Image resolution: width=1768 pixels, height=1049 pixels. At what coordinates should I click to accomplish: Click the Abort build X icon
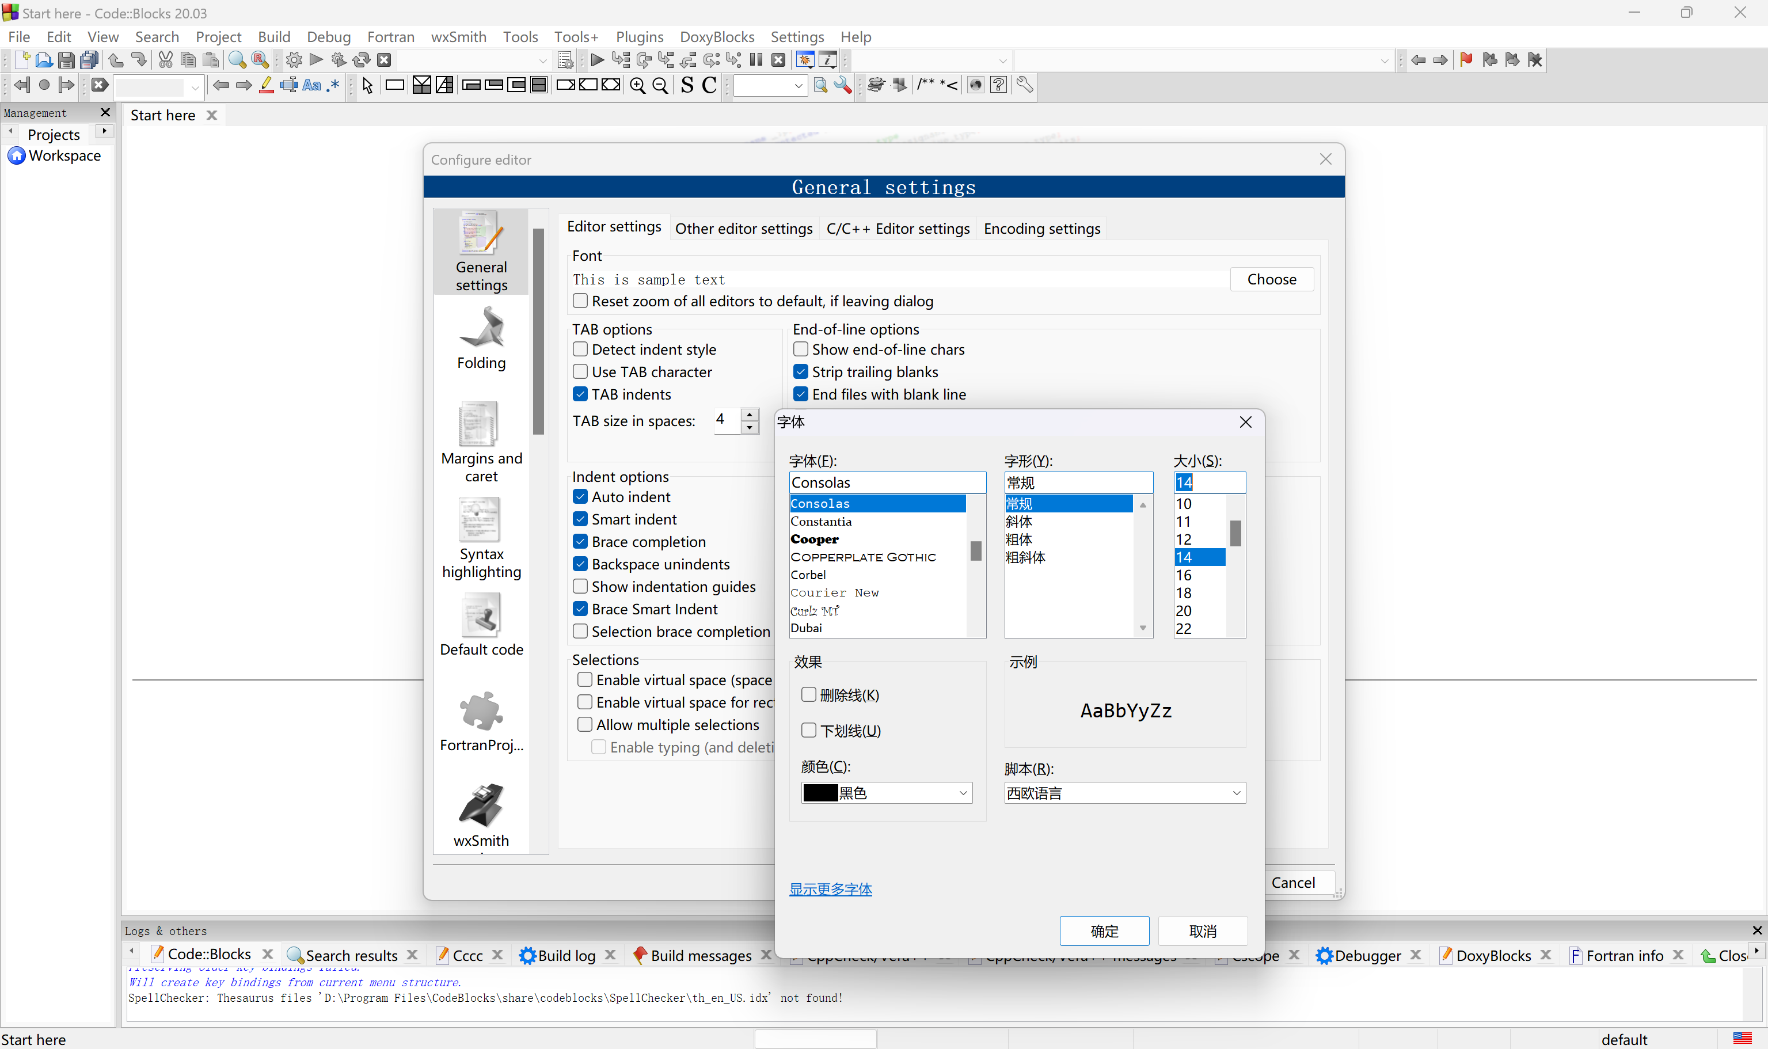tap(383, 60)
